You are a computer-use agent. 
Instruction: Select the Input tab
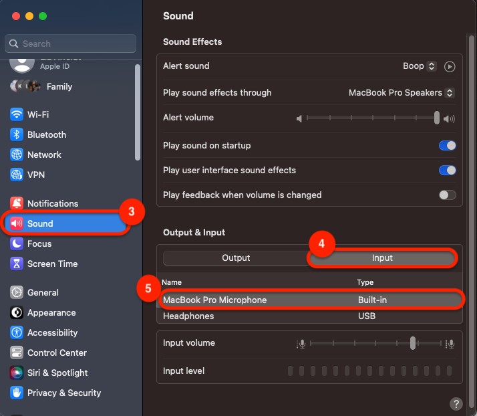tap(382, 258)
